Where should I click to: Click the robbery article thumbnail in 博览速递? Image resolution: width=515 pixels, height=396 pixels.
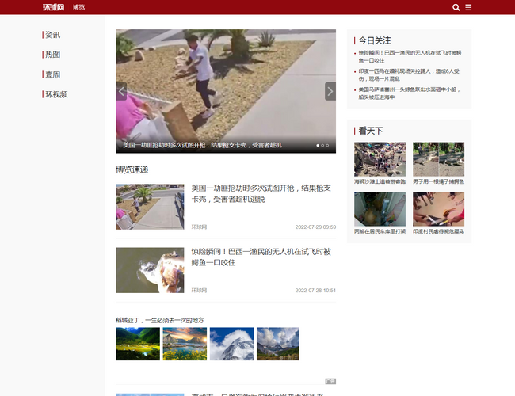[150, 207]
